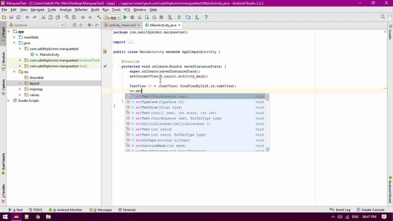The width and height of the screenshot is (393, 221).
Task: Open the TODO tool window
Action: 36,210
